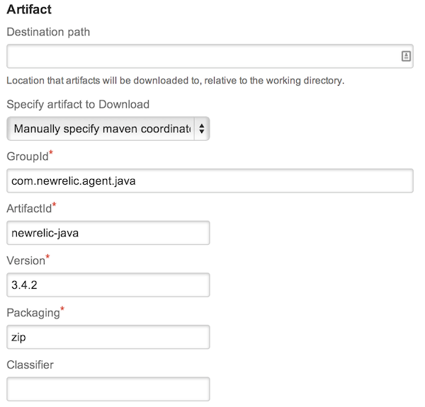Click the Version field showing 3.4.2
The height and width of the screenshot is (407, 425).
[x=108, y=285]
